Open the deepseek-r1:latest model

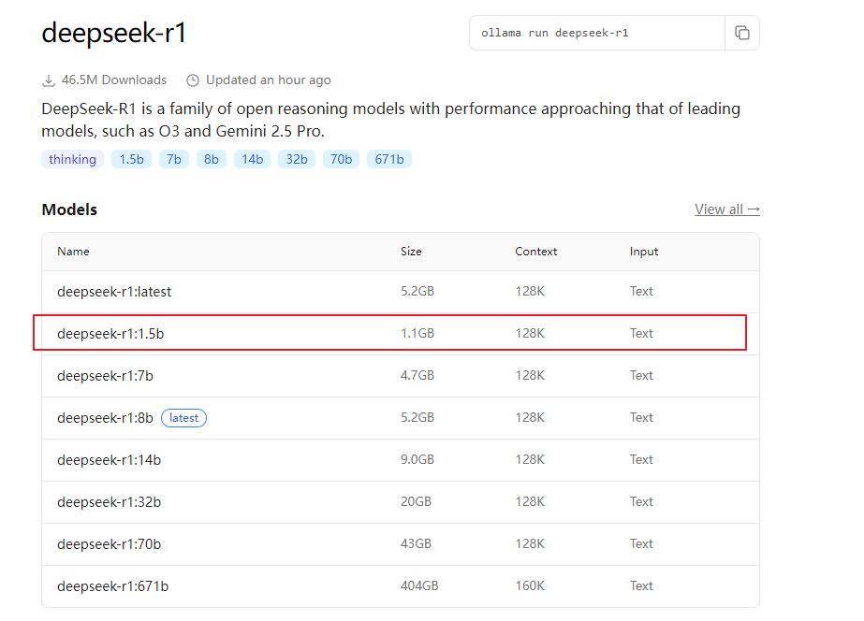[x=114, y=292]
